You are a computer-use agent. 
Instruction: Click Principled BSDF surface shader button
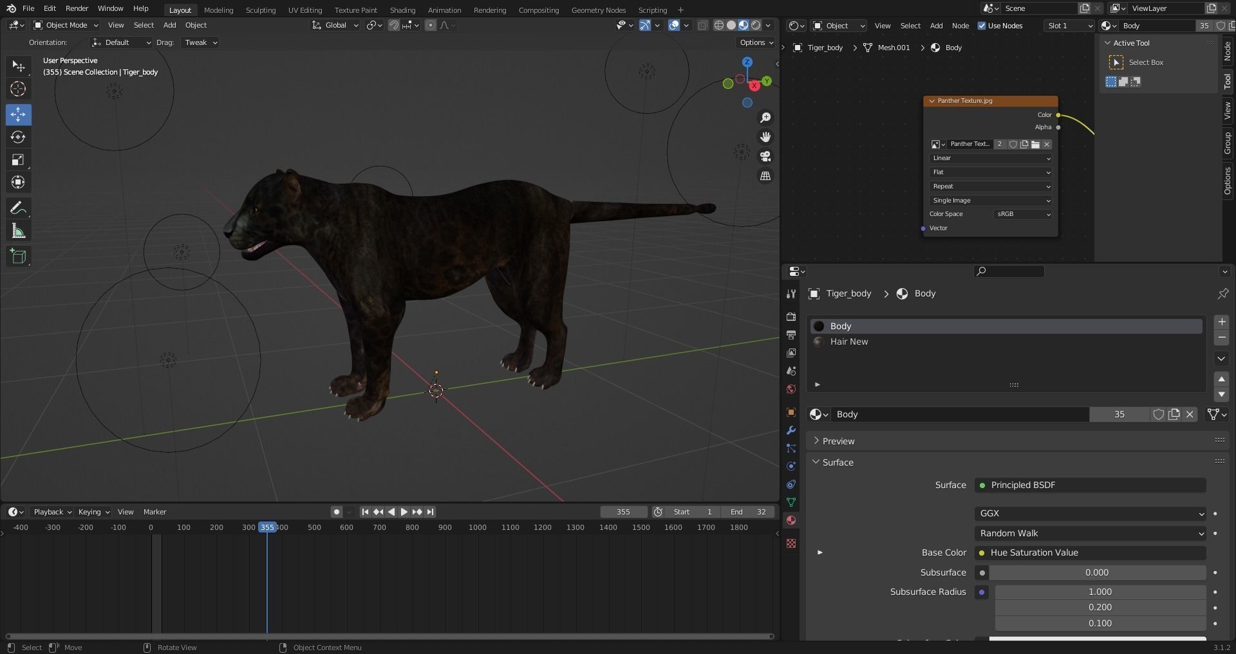(1090, 485)
